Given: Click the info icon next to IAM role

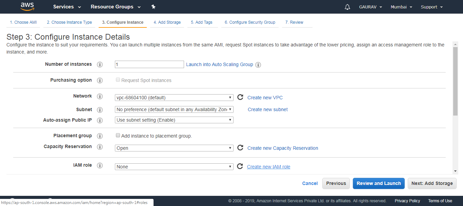Looking at the screenshot, I should 100,166.
